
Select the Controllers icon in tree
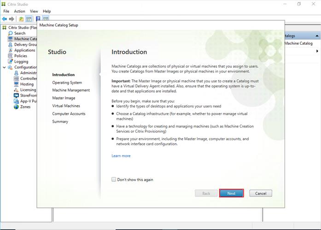point(16,78)
